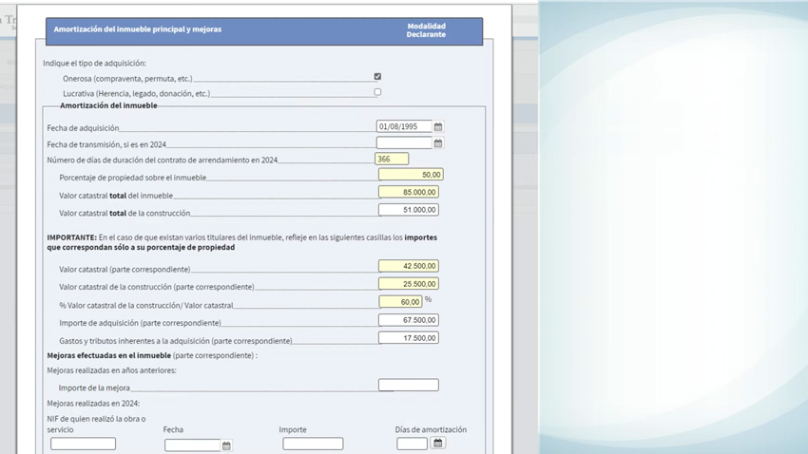This screenshot has width=808, height=454.
Task: Focus the Importe de la mejora field
Action: 408,385
